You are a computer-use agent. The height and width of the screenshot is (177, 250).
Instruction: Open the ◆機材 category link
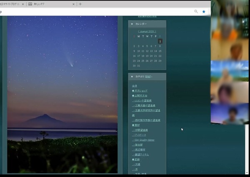(136, 125)
